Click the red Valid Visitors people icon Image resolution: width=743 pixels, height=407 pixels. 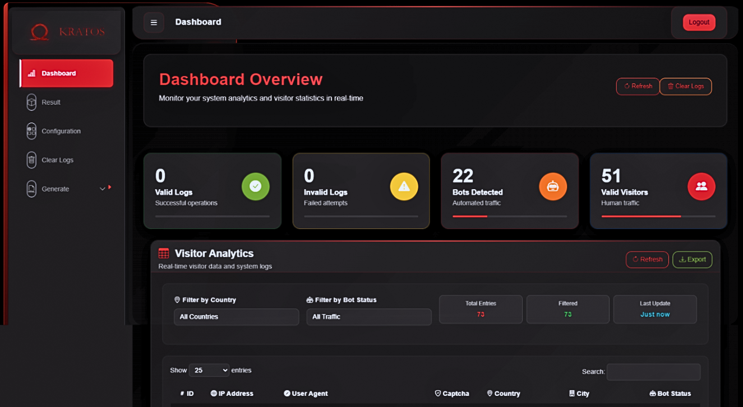pyautogui.click(x=702, y=187)
